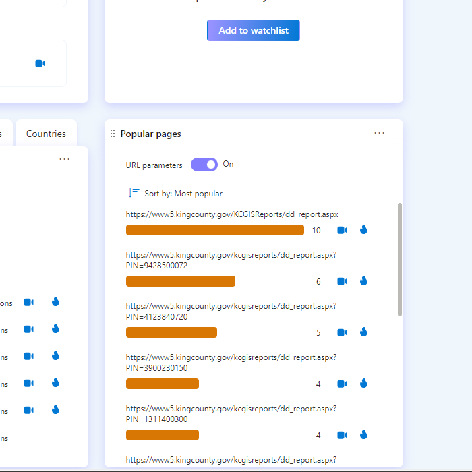The height and width of the screenshot is (472, 472).
Task: Open heatmap for the dd_report.aspx page with 10 views
Action: pyautogui.click(x=363, y=230)
